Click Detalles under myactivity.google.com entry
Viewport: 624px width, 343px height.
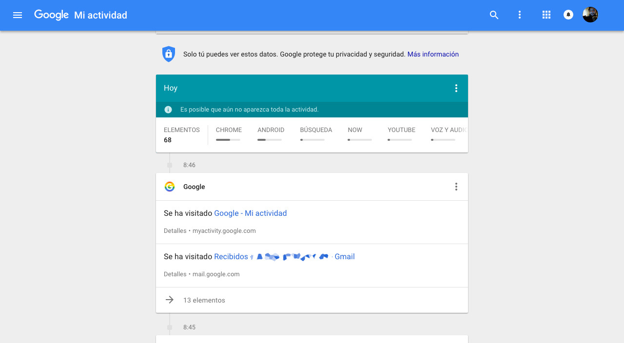[175, 231]
